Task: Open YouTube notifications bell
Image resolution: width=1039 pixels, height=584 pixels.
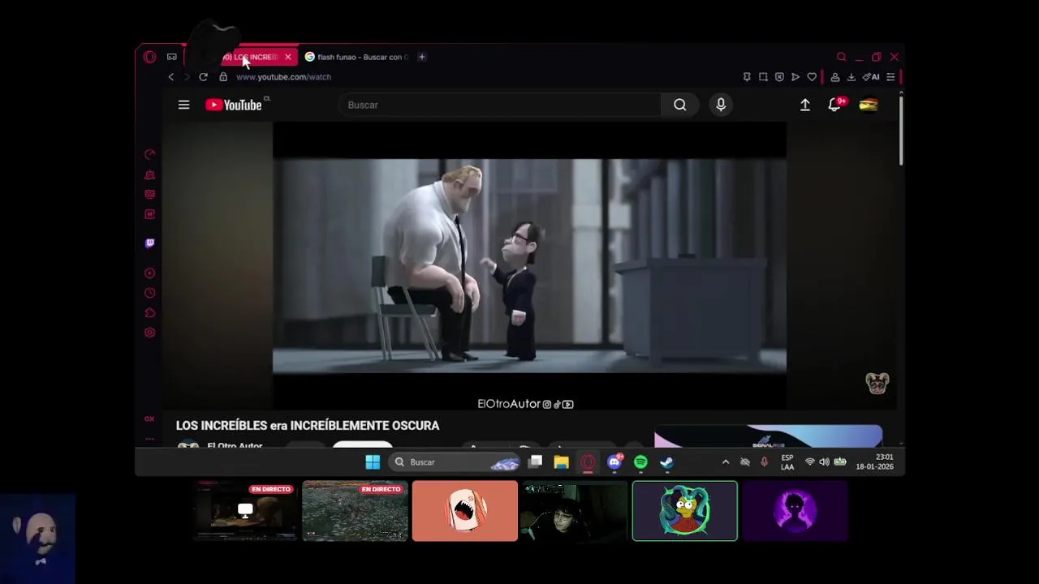Action: pyautogui.click(x=834, y=105)
